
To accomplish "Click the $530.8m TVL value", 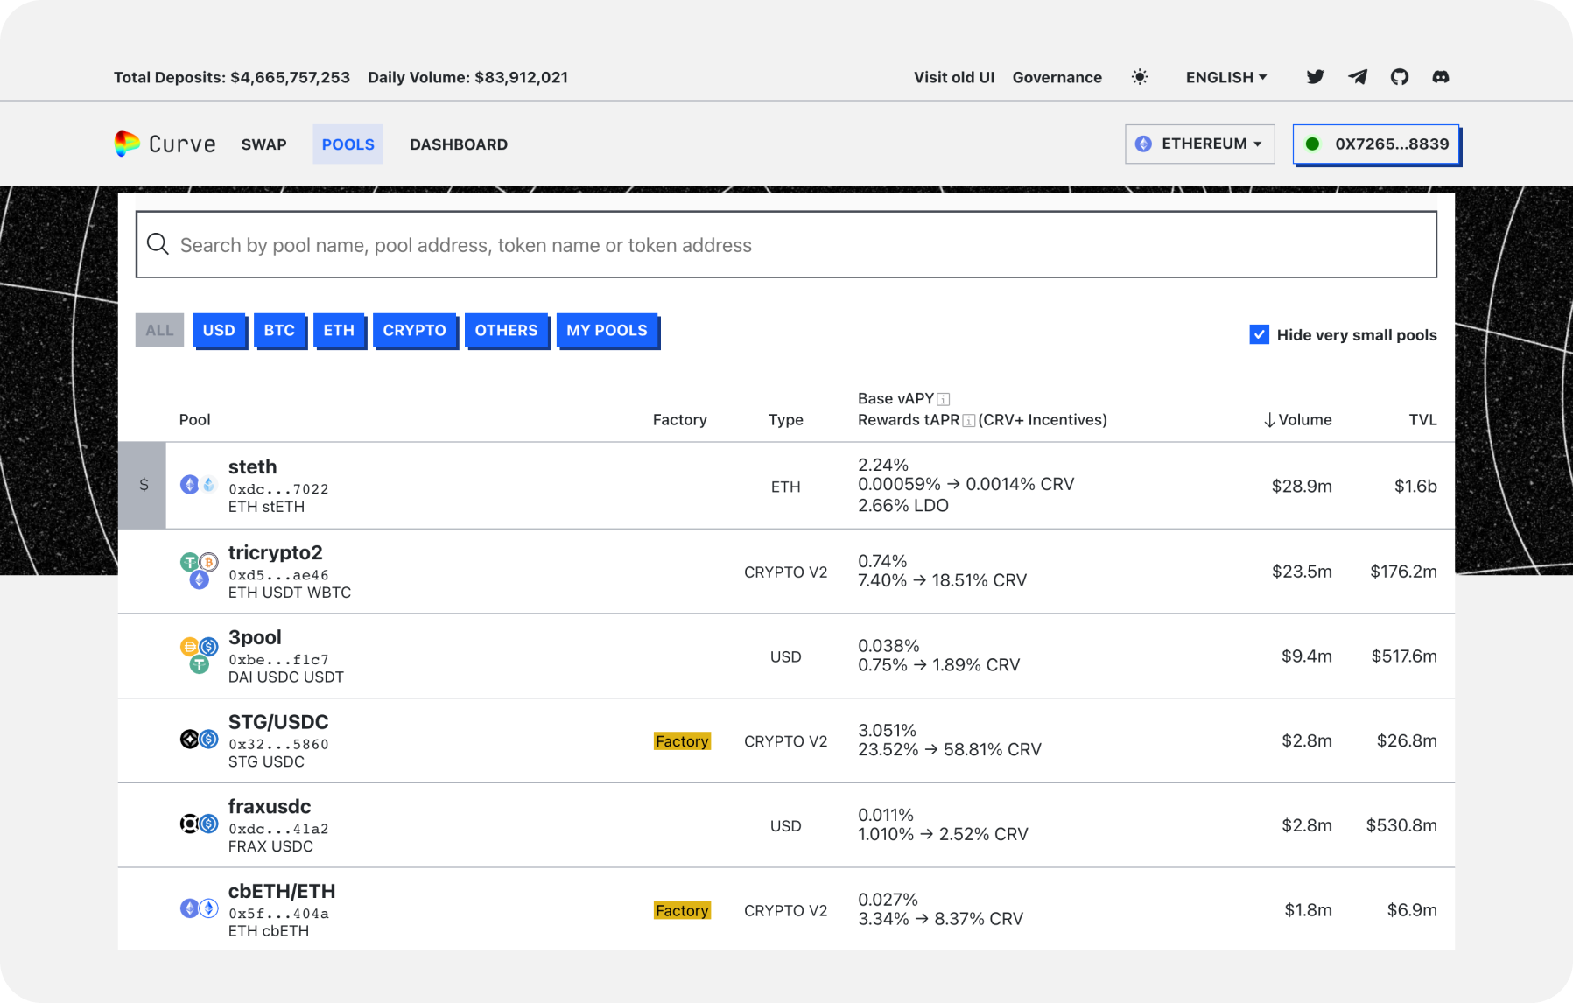I will click(1401, 825).
